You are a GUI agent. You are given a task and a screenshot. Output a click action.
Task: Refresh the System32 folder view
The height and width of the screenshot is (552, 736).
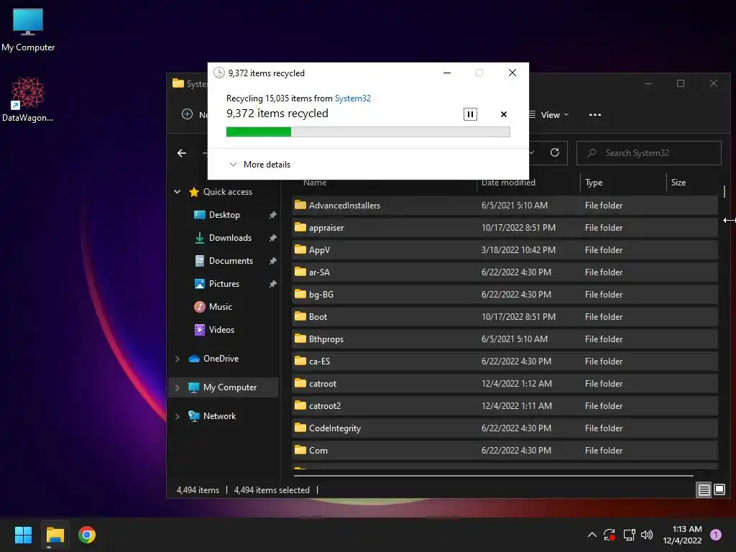click(554, 152)
